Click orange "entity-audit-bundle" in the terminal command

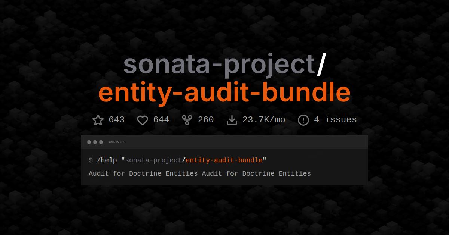point(224,160)
